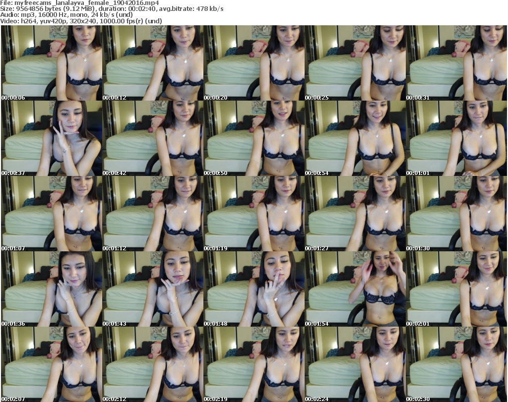
Task: Select the thumbnail stamped 00:00:06
Action: [x=52, y=63]
